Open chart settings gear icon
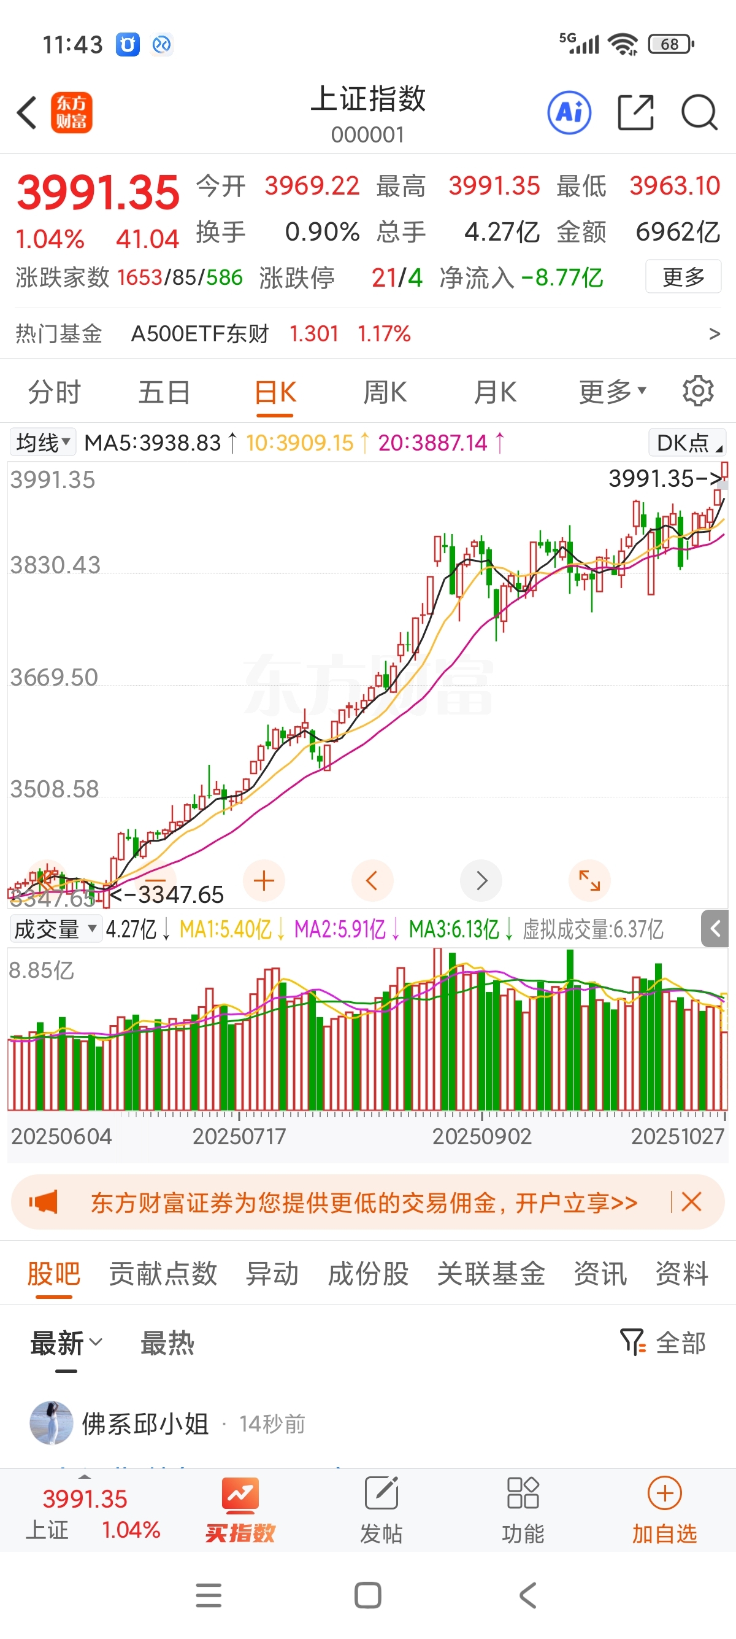This screenshot has width=736, height=1639. pos(697,391)
